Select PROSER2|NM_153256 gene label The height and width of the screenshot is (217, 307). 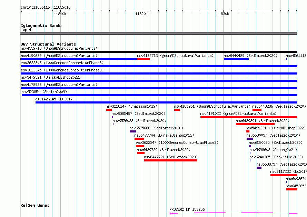[187, 209]
